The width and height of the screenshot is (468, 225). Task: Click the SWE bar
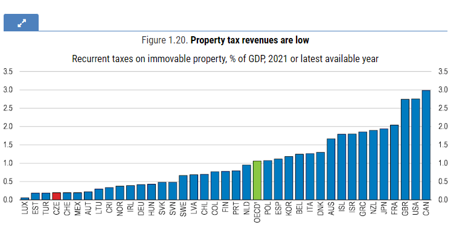183,188
